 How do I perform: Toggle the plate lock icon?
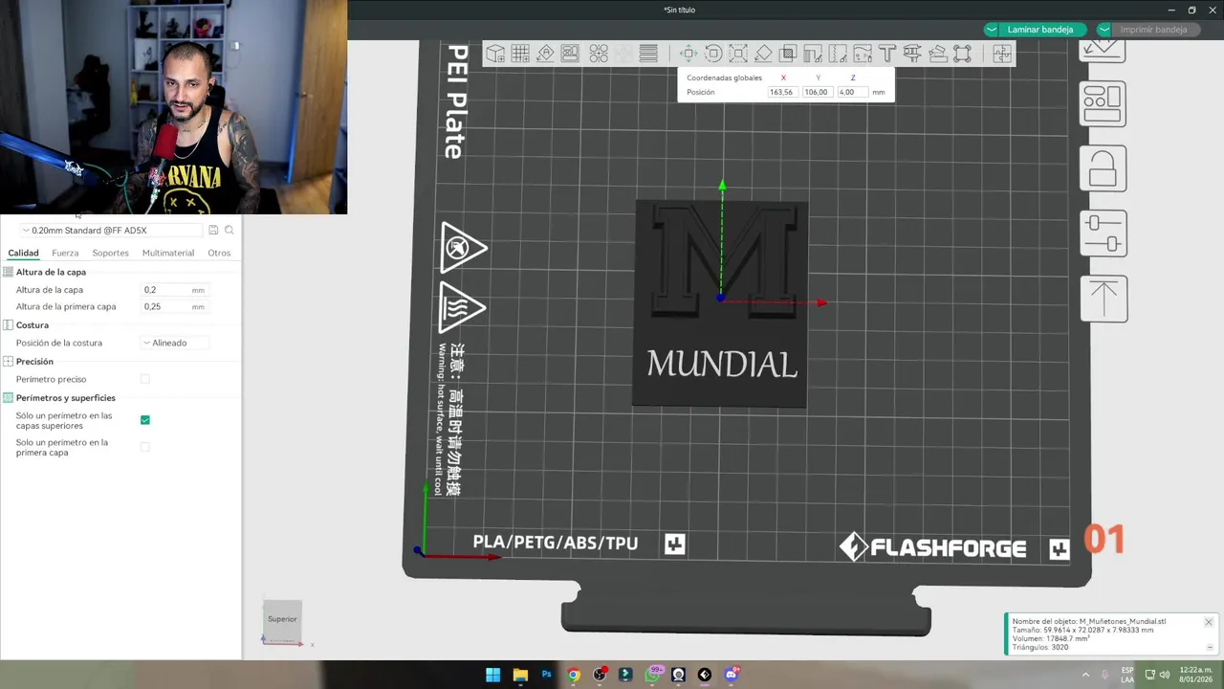pyautogui.click(x=1103, y=168)
